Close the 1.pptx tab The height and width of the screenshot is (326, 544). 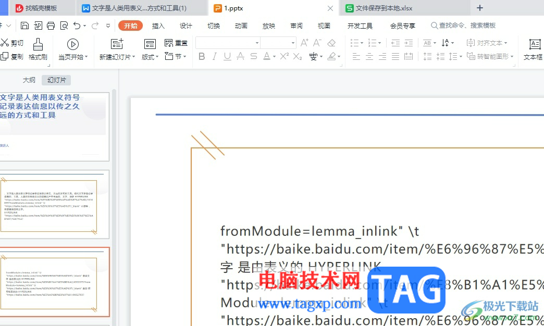click(330, 8)
